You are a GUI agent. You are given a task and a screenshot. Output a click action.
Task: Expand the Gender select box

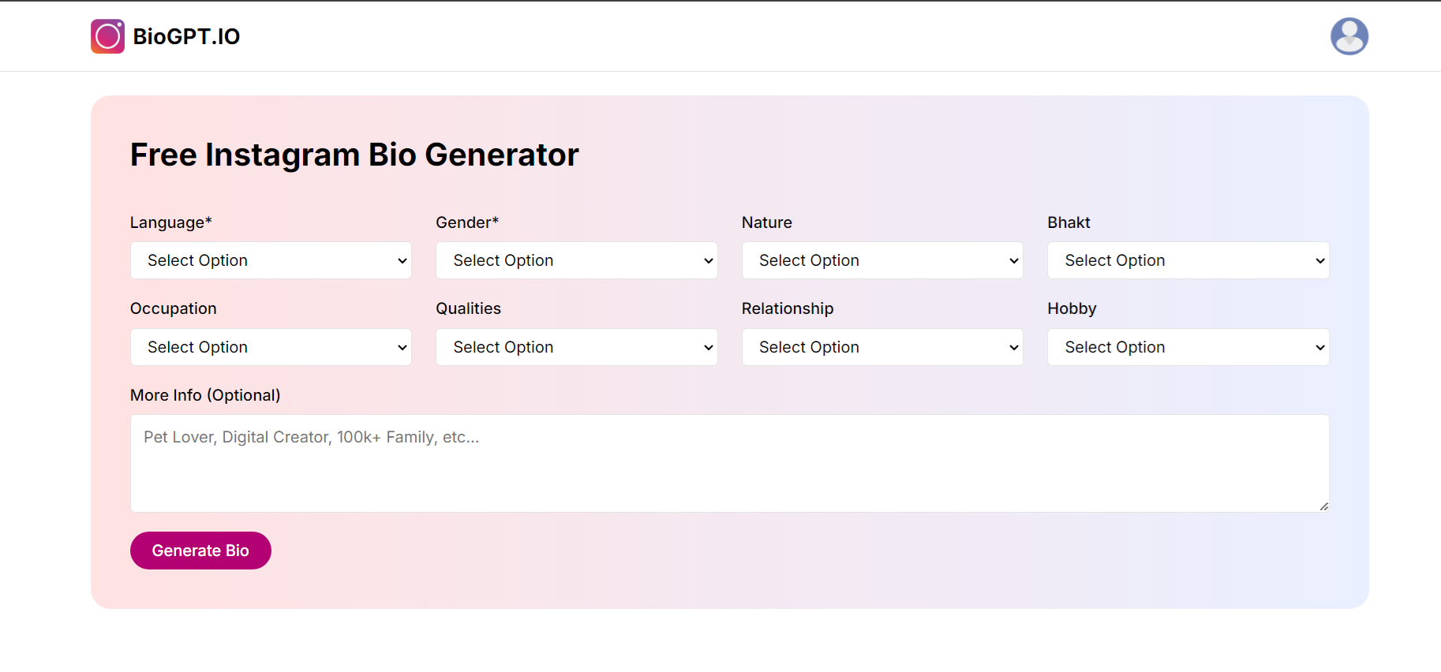(x=576, y=260)
